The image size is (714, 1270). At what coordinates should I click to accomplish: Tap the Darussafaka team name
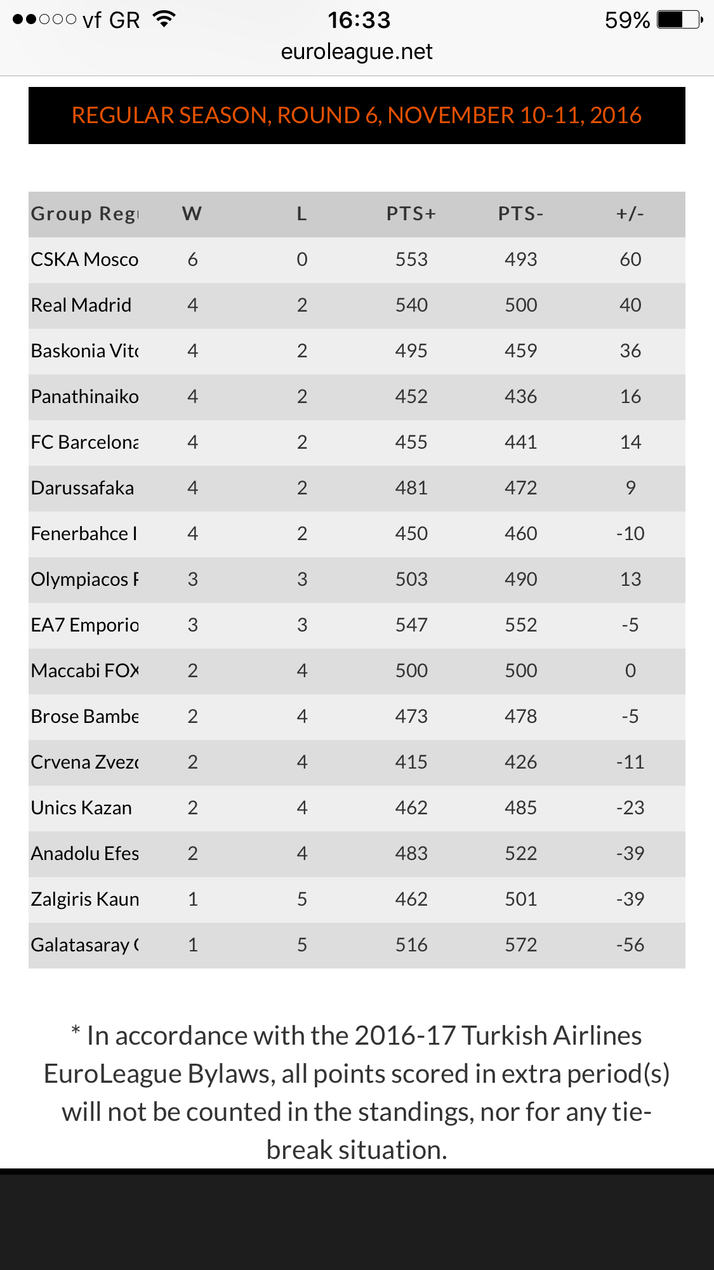pos(83,488)
